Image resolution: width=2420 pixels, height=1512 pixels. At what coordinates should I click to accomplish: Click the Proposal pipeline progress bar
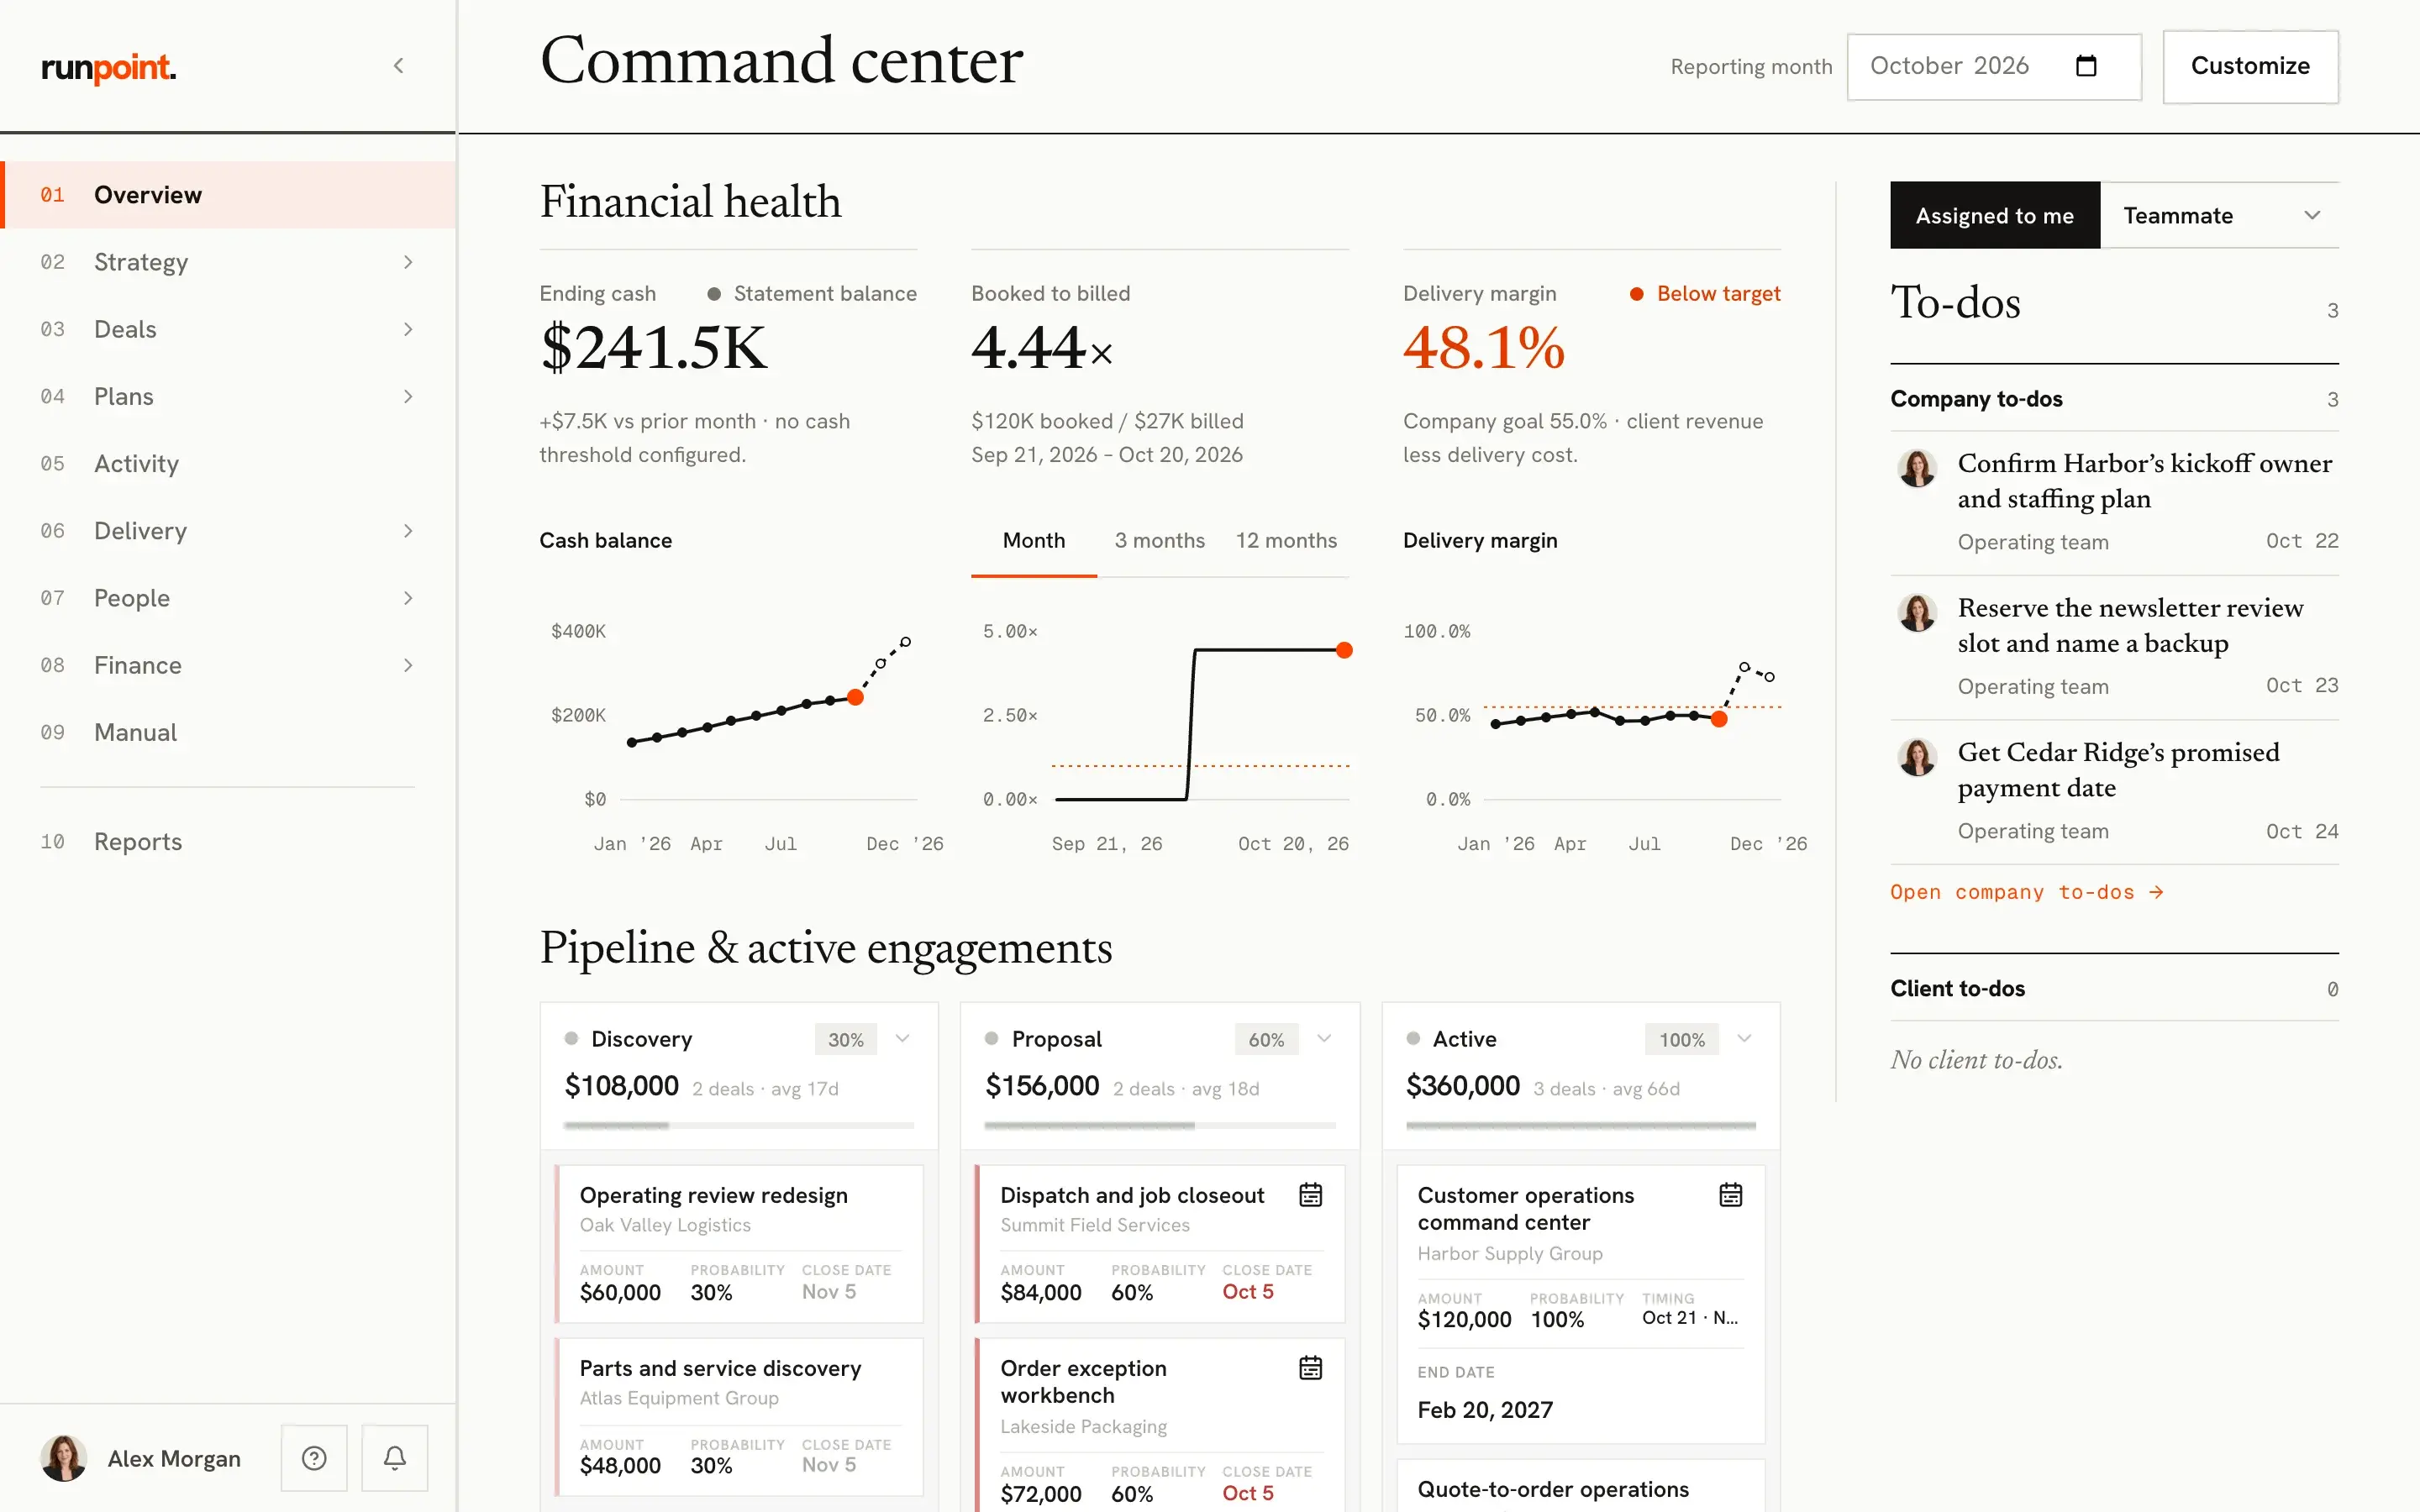click(x=1160, y=1126)
